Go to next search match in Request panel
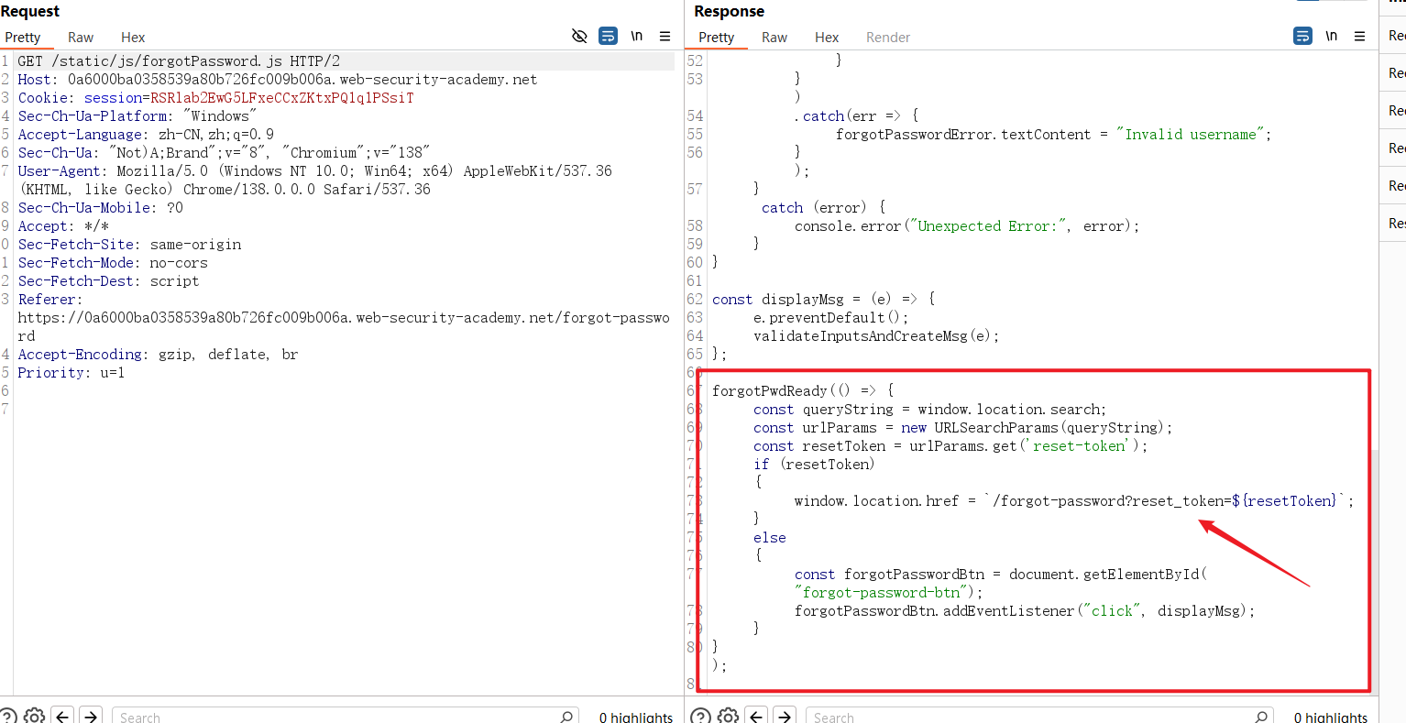This screenshot has width=1406, height=723. 91,716
